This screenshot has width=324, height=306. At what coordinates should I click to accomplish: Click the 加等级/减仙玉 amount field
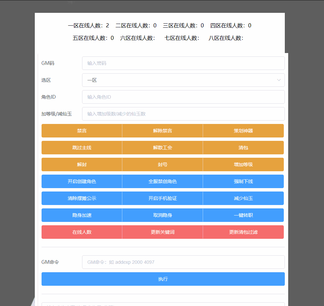point(183,114)
